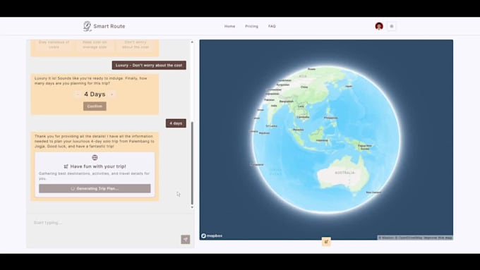Click the Bangladesh label on the globe
The width and height of the screenshot is (480, 270).
point(287,102)
